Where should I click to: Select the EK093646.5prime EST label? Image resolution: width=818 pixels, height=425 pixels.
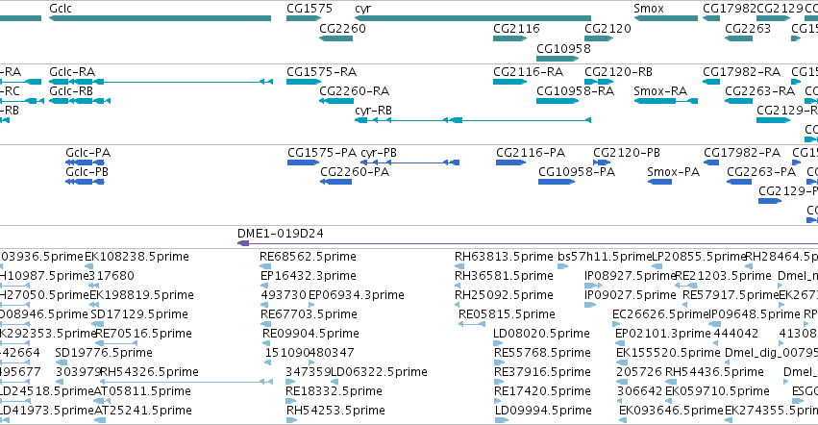671,411
